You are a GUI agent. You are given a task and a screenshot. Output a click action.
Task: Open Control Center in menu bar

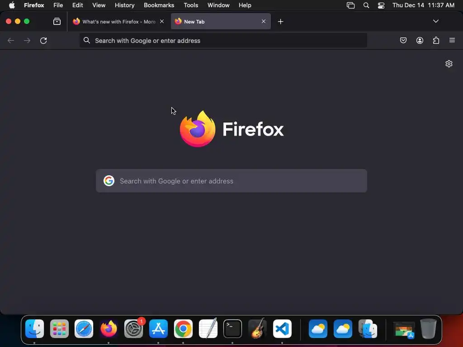pos(381,5)
